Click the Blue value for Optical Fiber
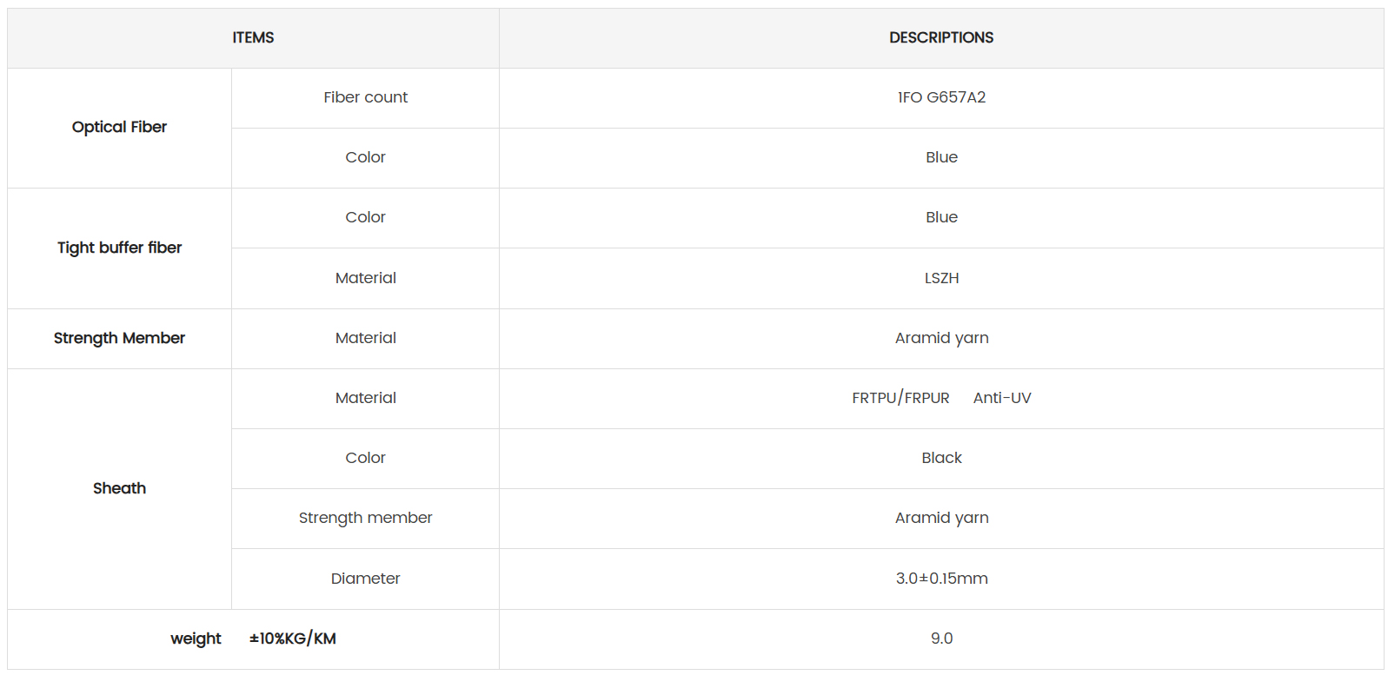Viewport: 1388px width, 675px height. (941, 157)
